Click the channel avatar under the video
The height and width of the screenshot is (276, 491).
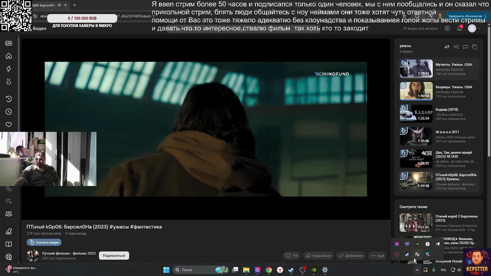(x=33, y=256)
